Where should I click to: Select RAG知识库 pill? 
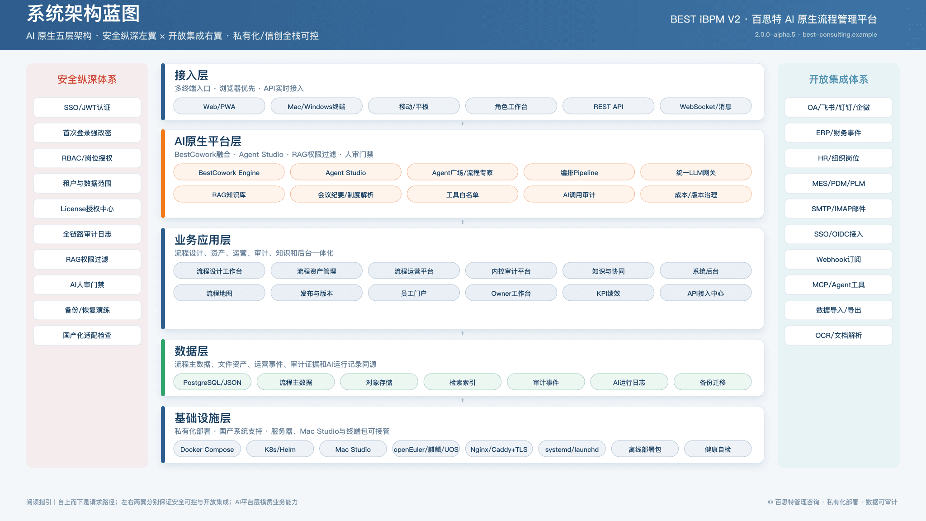pyautogui.click(x=229, y=194)
